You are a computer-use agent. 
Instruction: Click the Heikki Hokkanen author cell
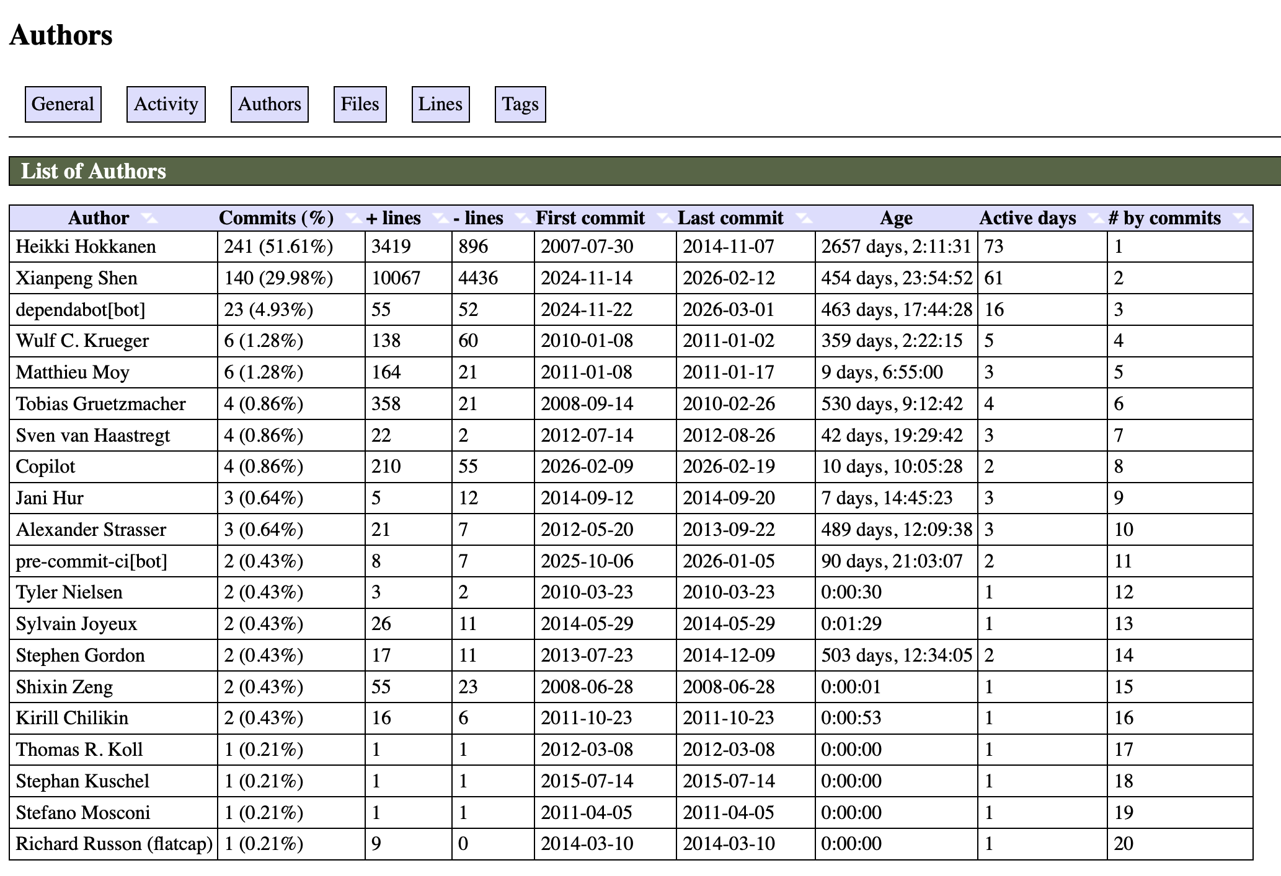click(x=86, y=247)
